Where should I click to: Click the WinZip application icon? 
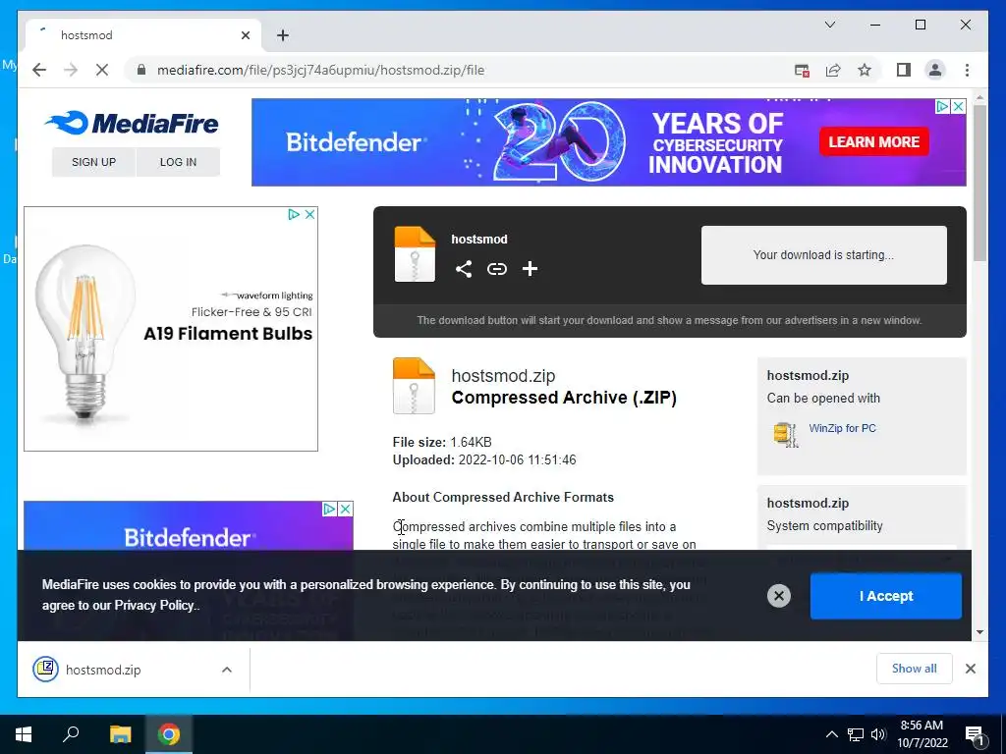[x=785, y=435]
